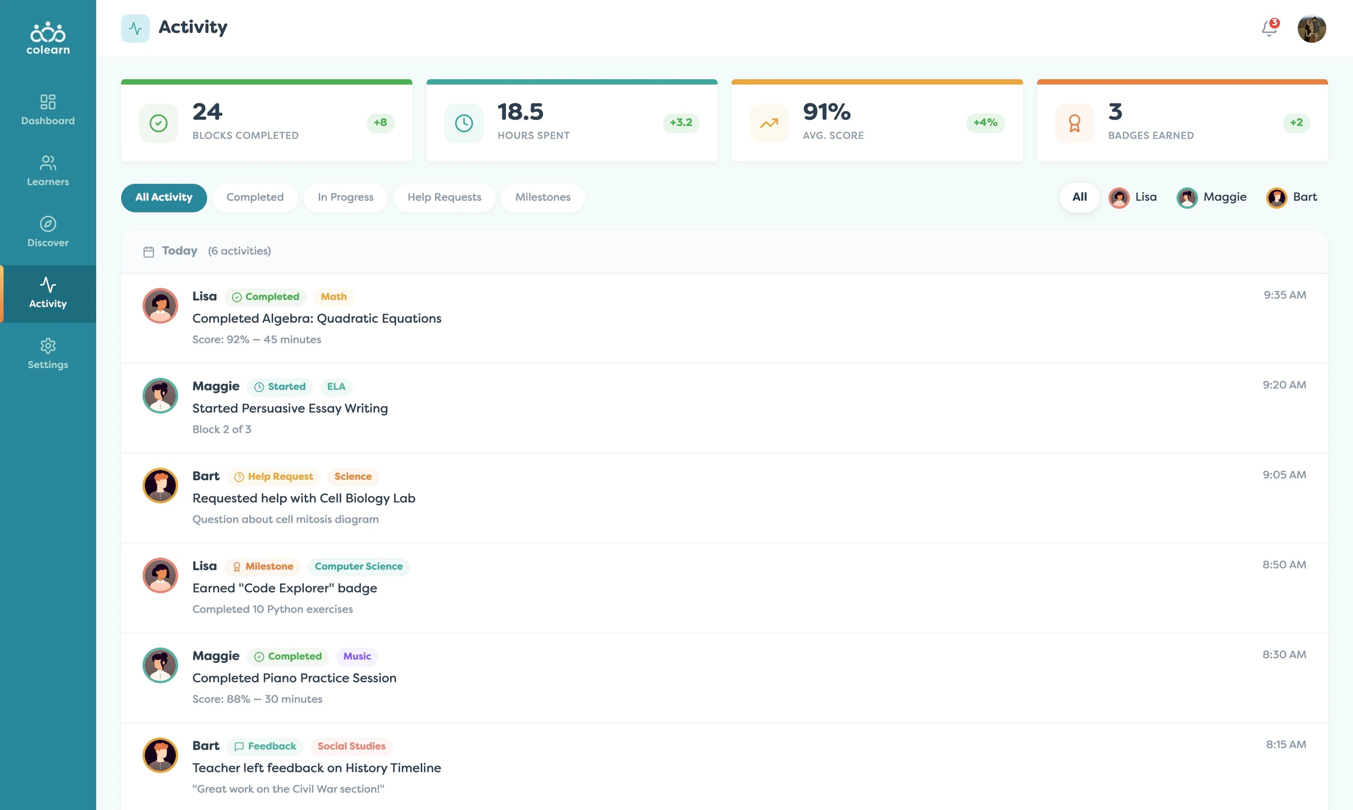Open Bart's Cell Biology Lab help request
This screenshot has width=1353, height=810.
(x=724, y=498)
